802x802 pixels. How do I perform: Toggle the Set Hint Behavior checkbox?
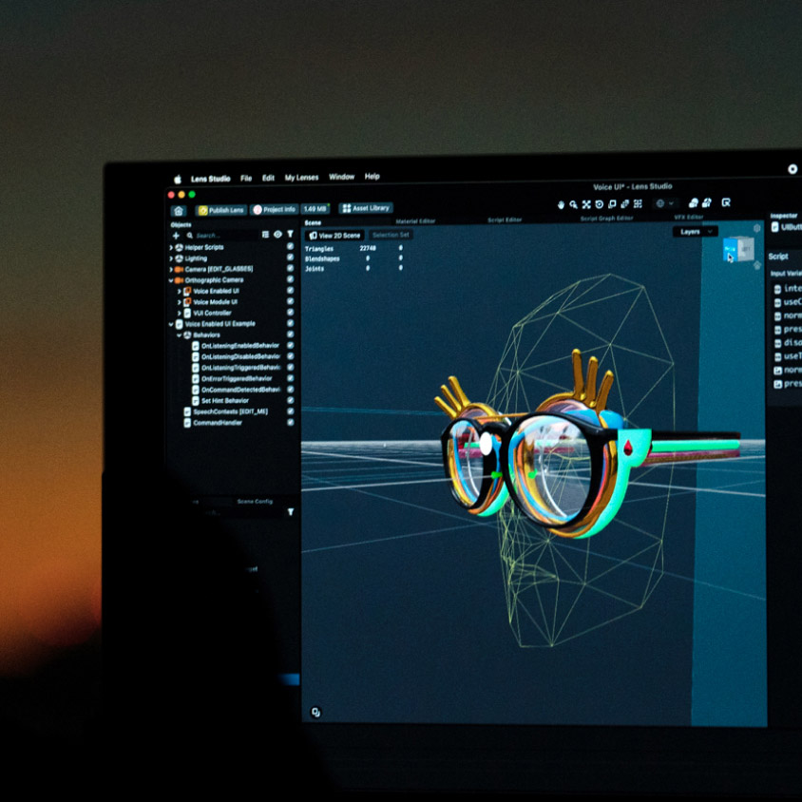290,400
